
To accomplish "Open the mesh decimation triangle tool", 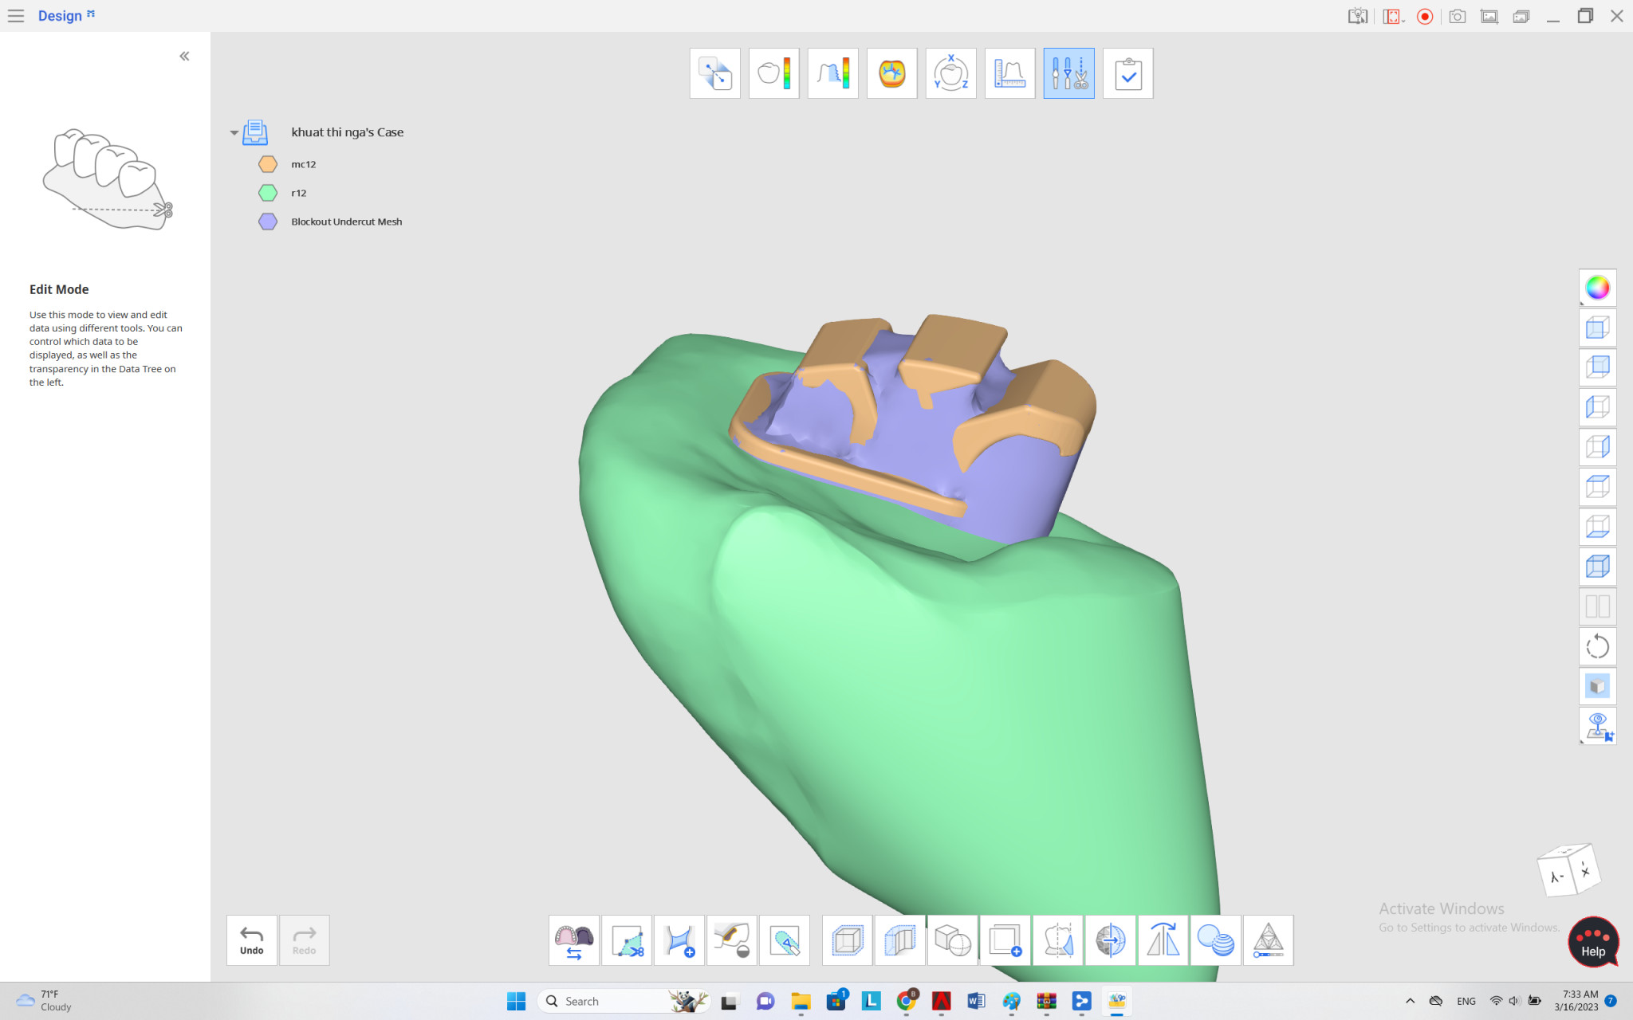I will [1268, 940].
